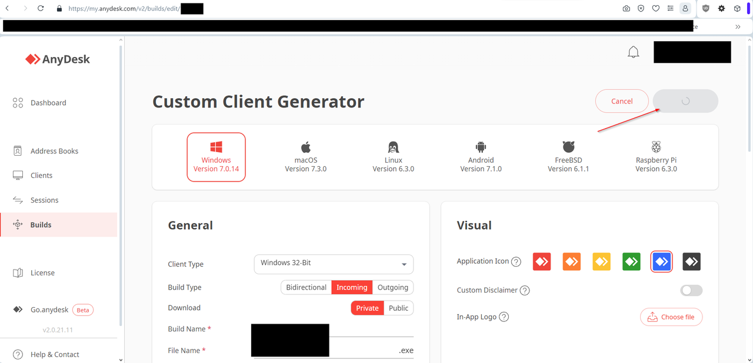Set build type to Bidirectional
Image resolution: width=753 pixels, height=363 pixels.
tap(306, 287)
